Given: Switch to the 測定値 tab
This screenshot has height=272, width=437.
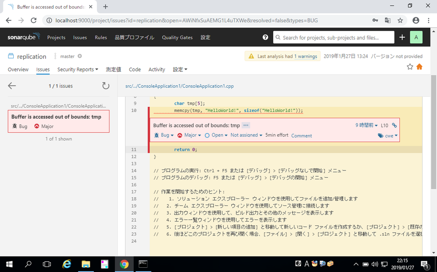Looking at the screenshot, I should (114, 69).
